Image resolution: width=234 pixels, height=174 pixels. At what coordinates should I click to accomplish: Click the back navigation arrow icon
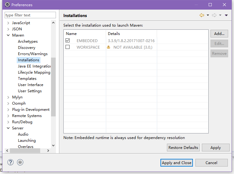[202, 15]
